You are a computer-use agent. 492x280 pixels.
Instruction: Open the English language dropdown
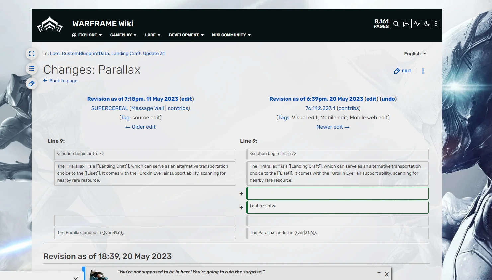(415, 54)
